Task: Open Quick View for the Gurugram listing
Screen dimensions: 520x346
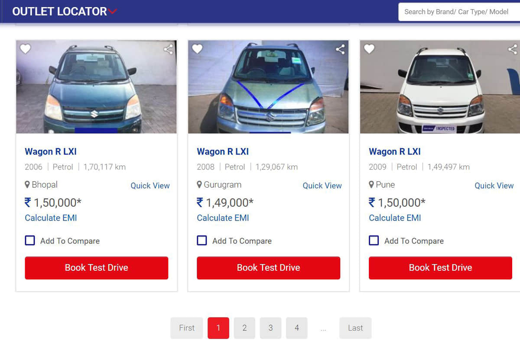Action: pos(322,186)
